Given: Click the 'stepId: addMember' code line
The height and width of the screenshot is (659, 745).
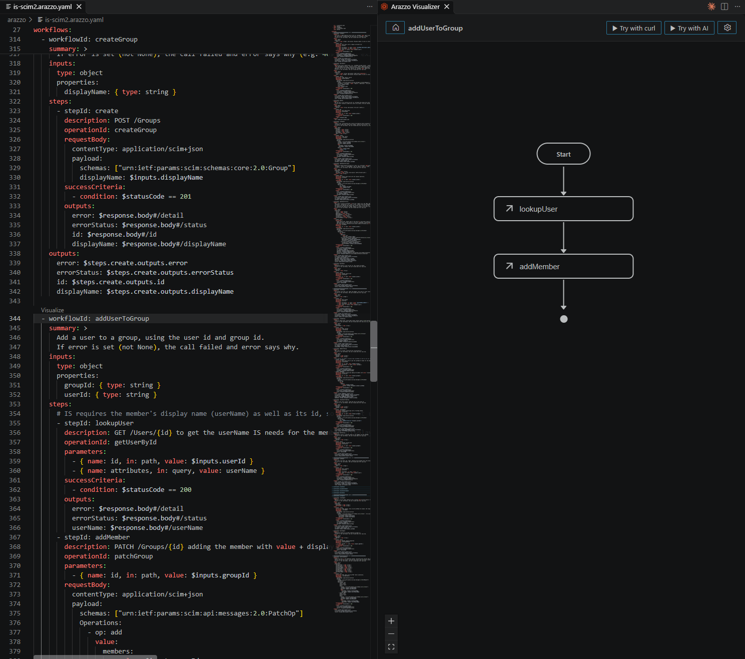Looking at the screenshot, I should 97,537.
